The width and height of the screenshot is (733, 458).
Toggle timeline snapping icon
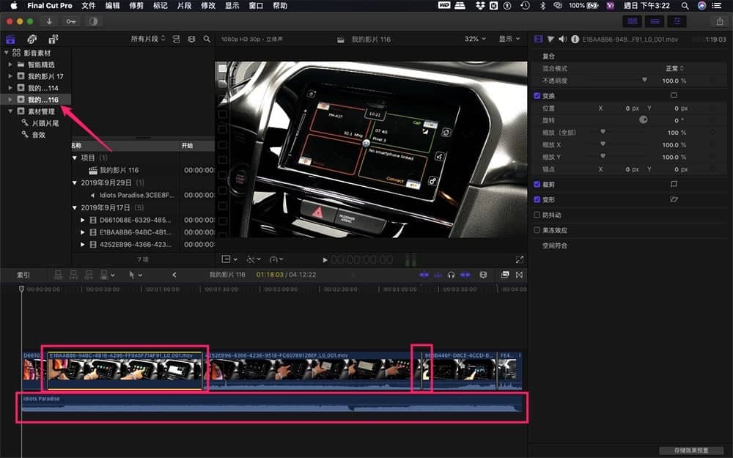click(x=465, y=275)
